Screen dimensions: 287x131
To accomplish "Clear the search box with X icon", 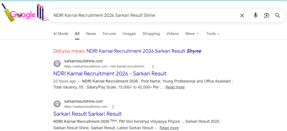I will 242,15.
